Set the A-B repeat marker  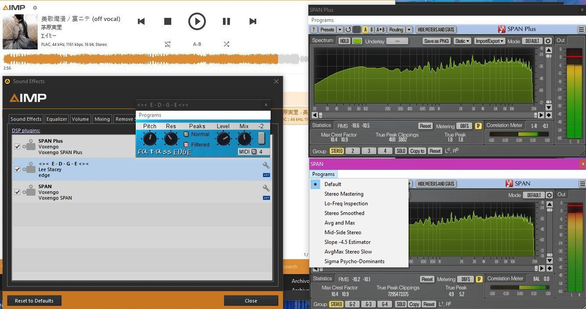[197, 44]
